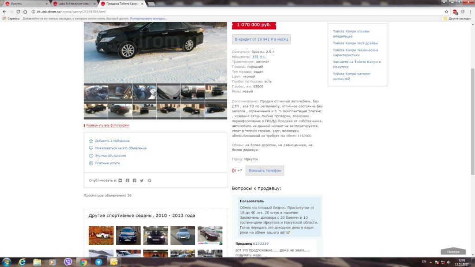Click В кредит от 18 941 button
Image resolution: width=475 pixels, height=267 pixels.
point(261,39)
